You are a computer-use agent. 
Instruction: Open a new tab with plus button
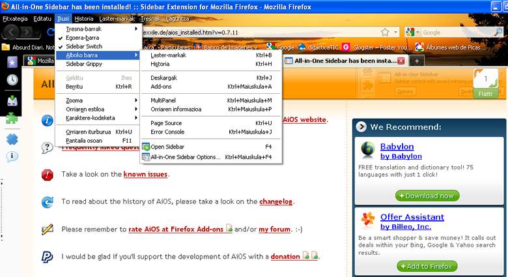pos(417,61)
